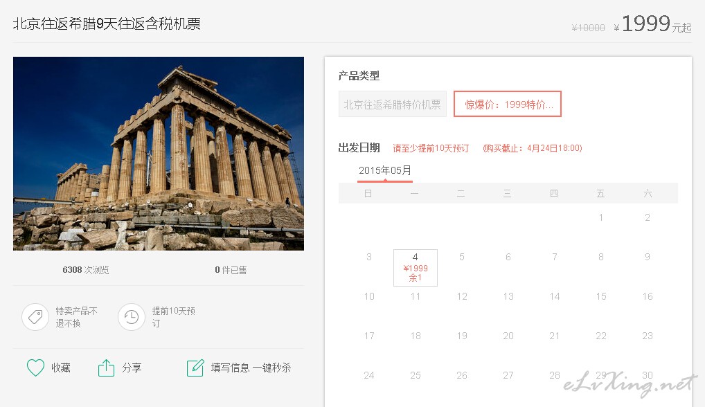This screenshot has height=407, width=705.
Task: Click 特卖产品不退不换 notice text
Action: coord(76,317)
